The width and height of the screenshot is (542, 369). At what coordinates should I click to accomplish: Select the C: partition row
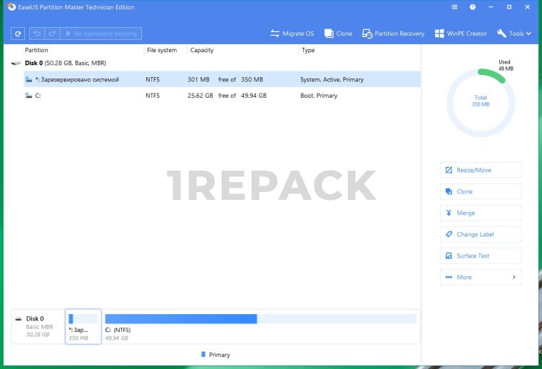tap(214, 96)
